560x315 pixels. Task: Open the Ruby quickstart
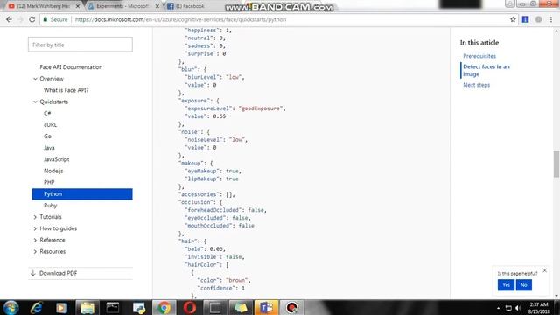click(x=51, y=206)
